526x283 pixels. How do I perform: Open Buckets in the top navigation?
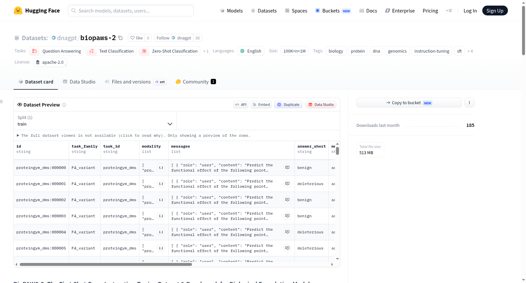tap(333, 11)
